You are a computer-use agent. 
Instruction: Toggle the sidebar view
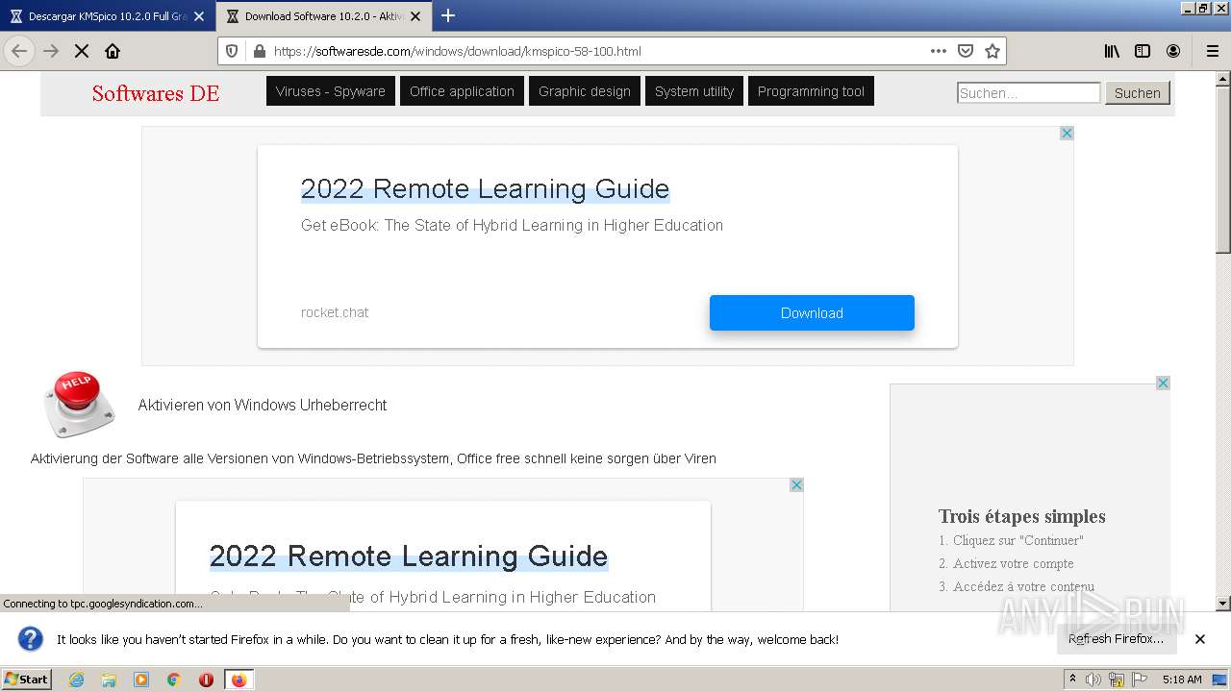pos(1143,51)
